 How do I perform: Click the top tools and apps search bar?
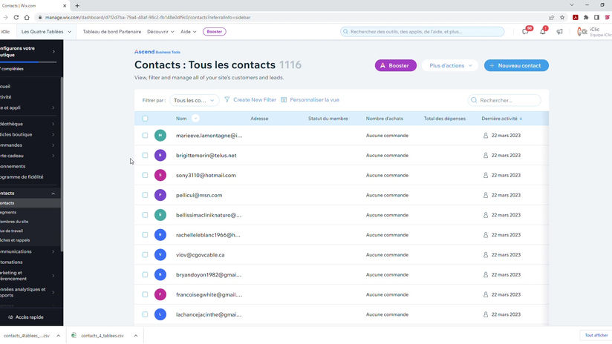pos(423,32)
